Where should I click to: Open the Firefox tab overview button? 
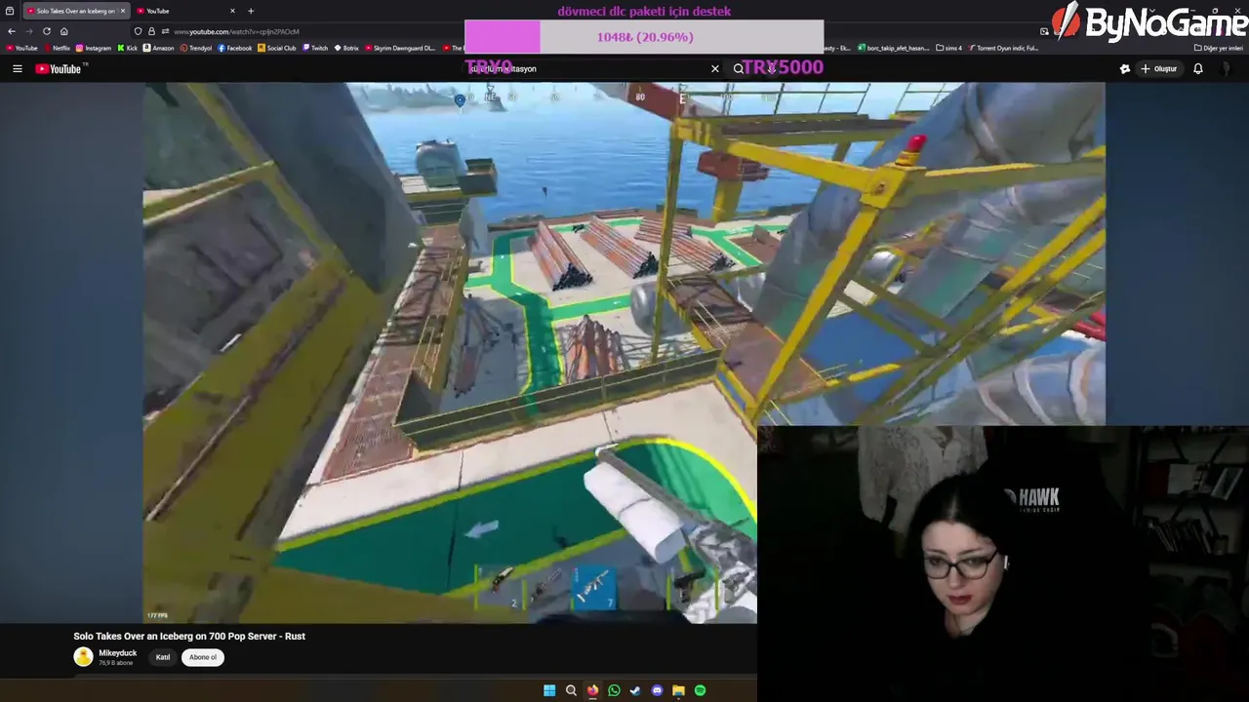(x=10, y=11)
